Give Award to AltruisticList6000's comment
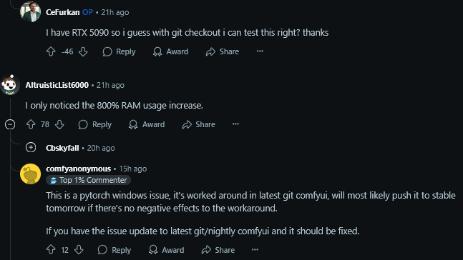Screen dimensions: 463x260 (147, 124)
